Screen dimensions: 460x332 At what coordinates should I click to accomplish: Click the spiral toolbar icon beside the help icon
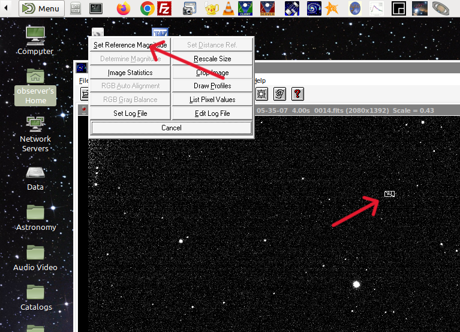click(x=279, y=94)
